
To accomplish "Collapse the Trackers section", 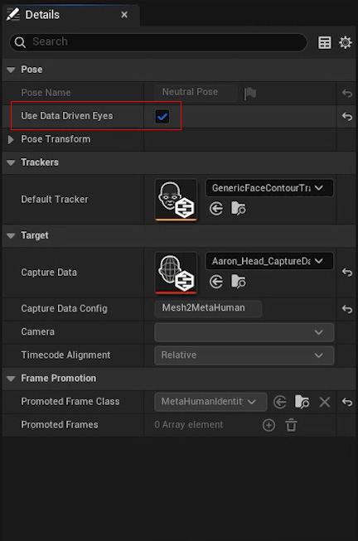I will click(x=11, y=162).
